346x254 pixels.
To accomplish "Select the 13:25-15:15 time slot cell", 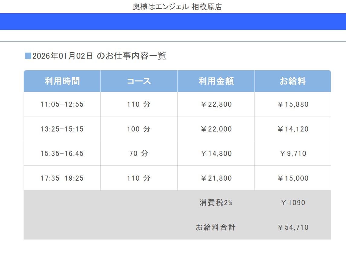I will pyautogui.click(x=62, y=129).
